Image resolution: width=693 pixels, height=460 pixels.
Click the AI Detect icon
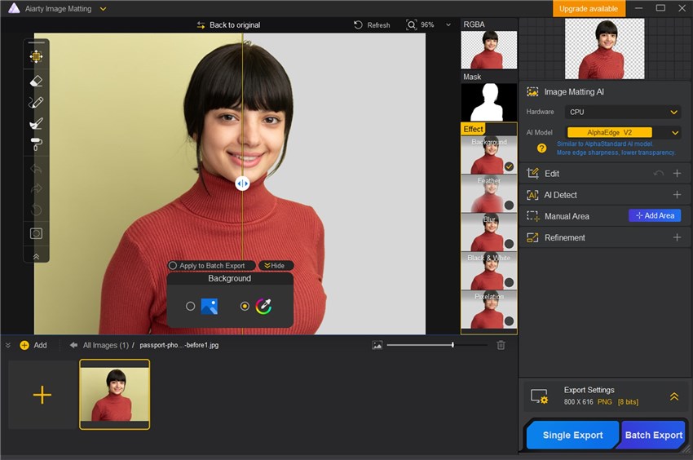(532, 195)
